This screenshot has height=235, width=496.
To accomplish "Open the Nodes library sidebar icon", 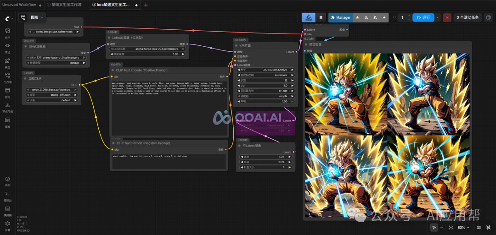I will click(7, 48).
